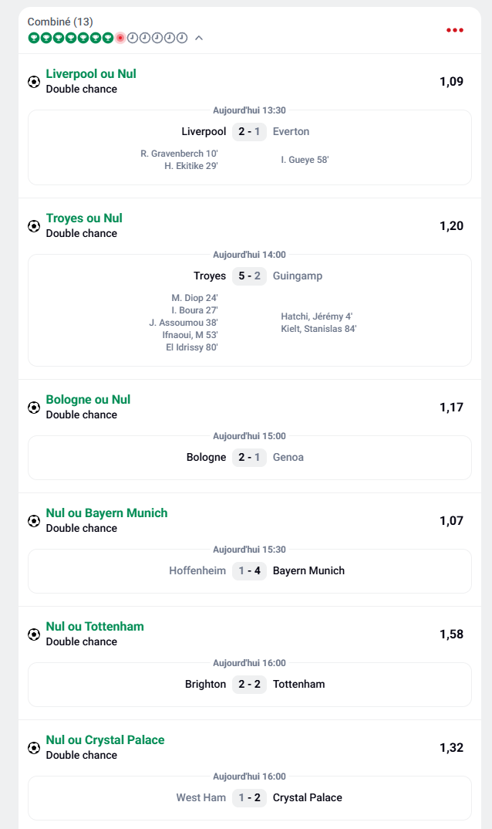Open the Brighton vs Tottenham match card
This screenshot has height=829, width=492.
click(x=249, y=685)
